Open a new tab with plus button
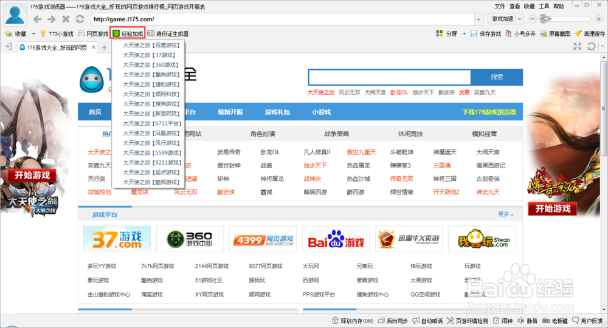This screenshot has height=328, width=608. tap(105, 47)
